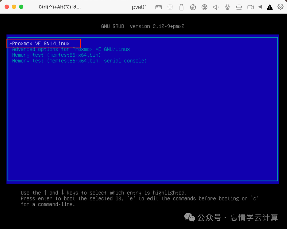This screenshot has height=229, width=287.
Task: Click the yellow minimize window button
Action: click(x=14, y=7)
